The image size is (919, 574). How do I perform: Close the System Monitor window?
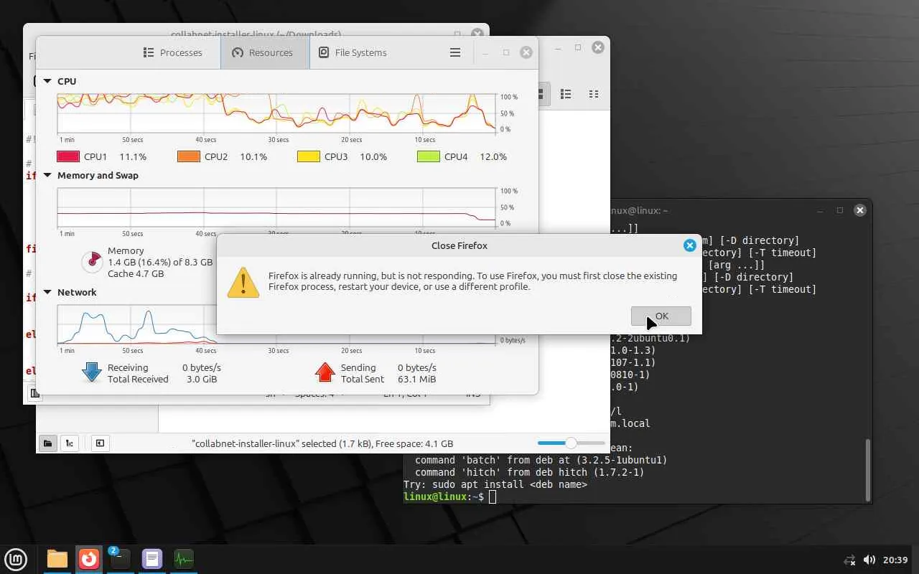pyautogui.click(x=526, y=52)
